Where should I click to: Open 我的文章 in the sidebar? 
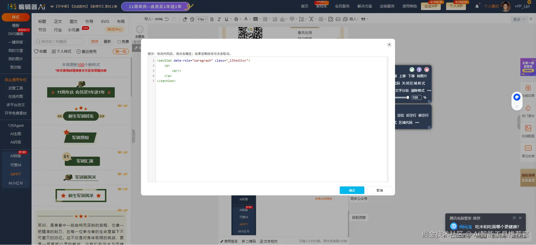[x=16, y=50]
